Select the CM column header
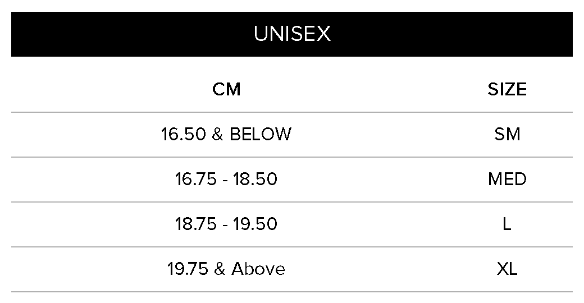 click(226, 90)
